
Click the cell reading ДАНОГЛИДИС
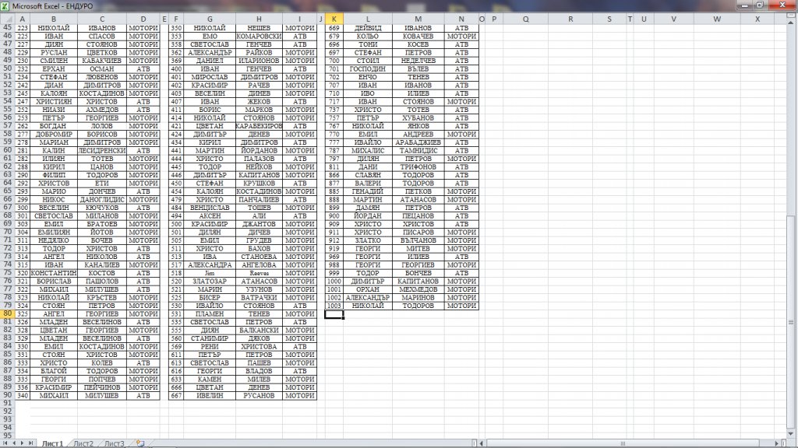pos(102,200)
